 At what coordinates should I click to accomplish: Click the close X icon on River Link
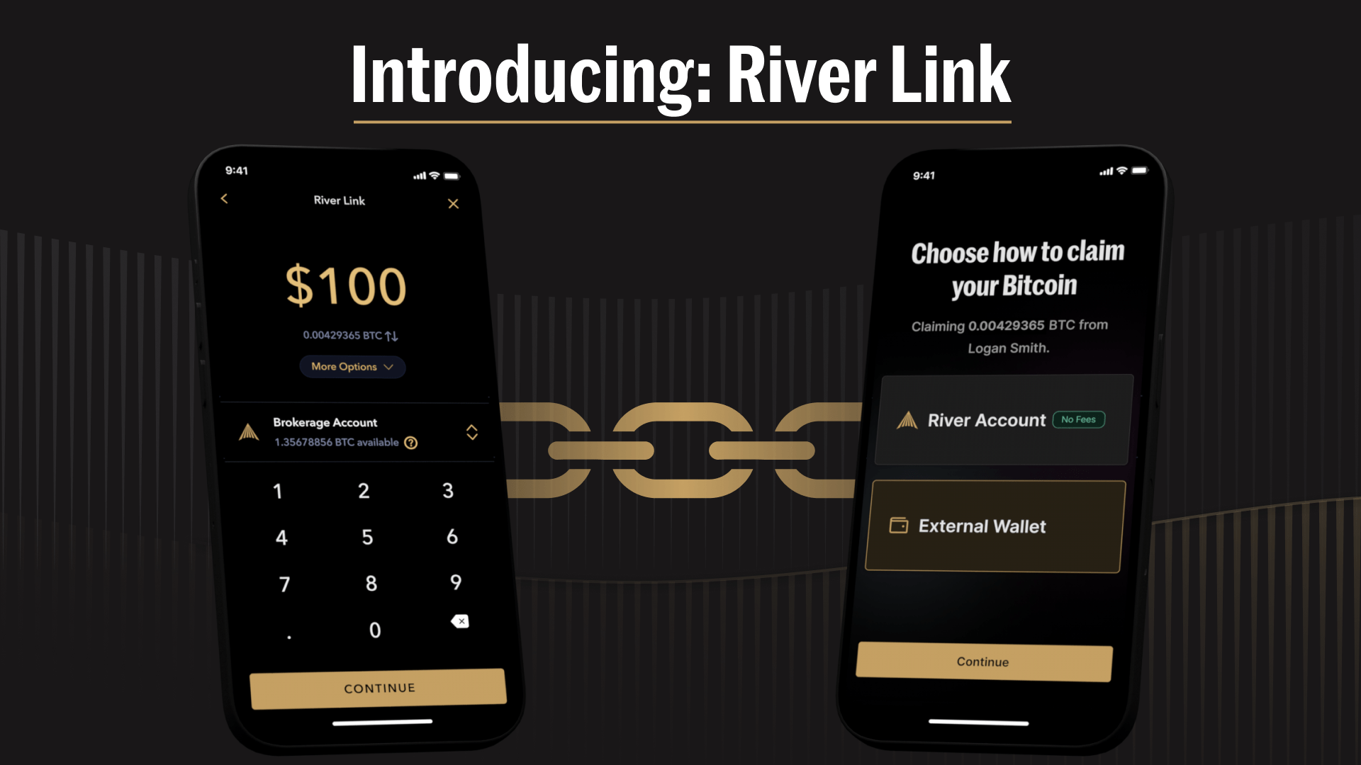[x=454, y=203]
